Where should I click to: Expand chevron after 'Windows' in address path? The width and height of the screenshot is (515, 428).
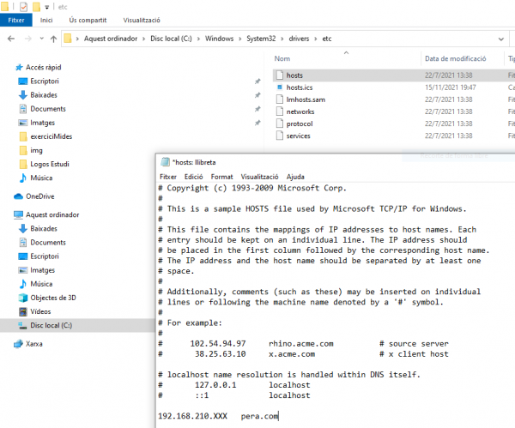pyautogui.click(x=240, y=39)
